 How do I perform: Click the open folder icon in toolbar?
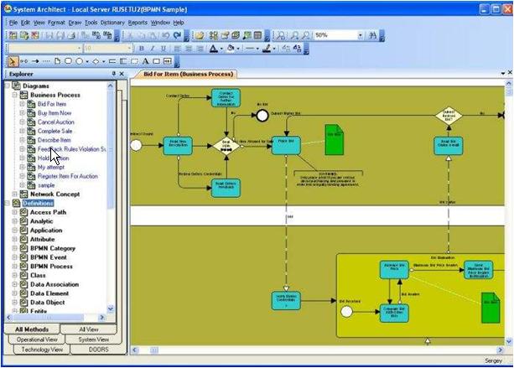click(200, 35)
